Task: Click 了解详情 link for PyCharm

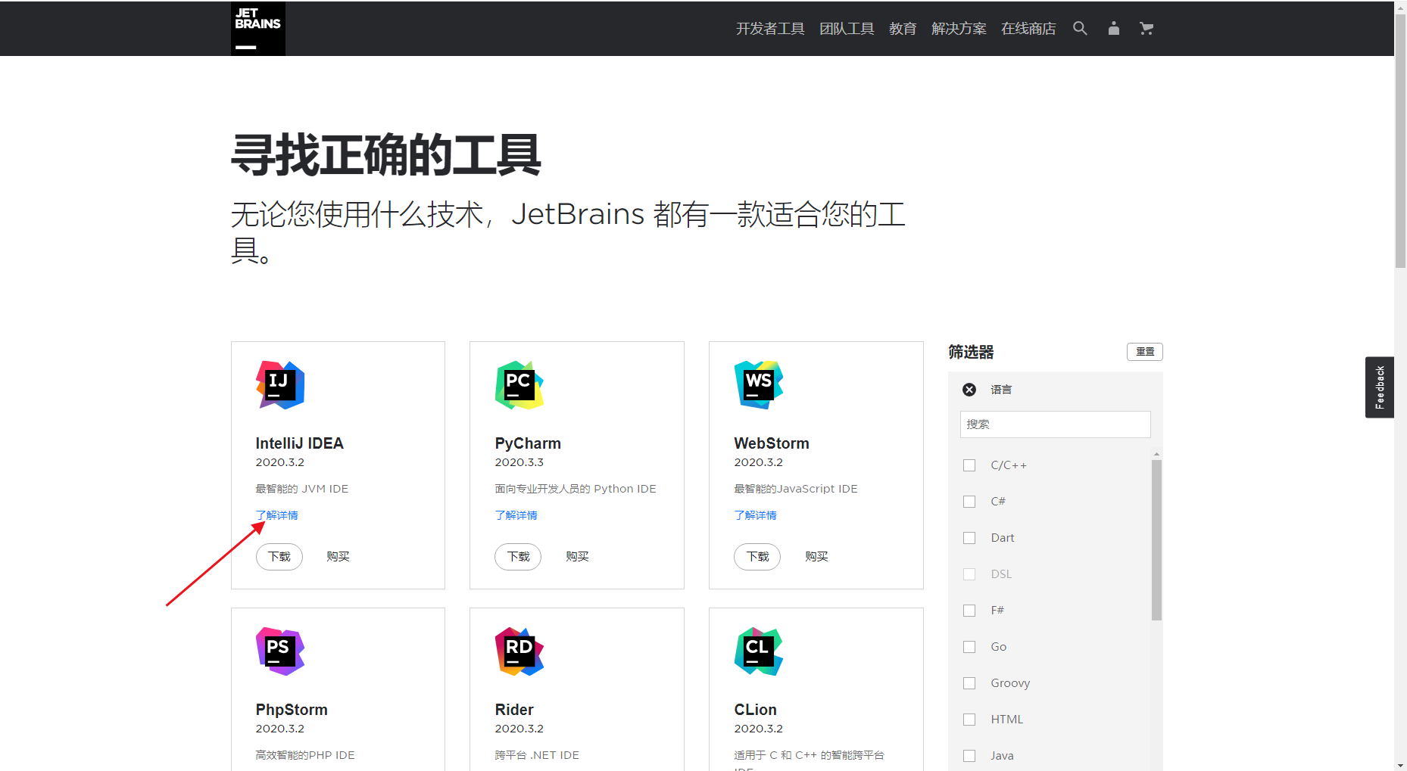Action: pos(516,515)
